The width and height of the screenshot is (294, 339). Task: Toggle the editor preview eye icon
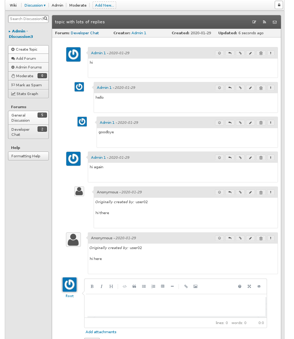[259, 287]
